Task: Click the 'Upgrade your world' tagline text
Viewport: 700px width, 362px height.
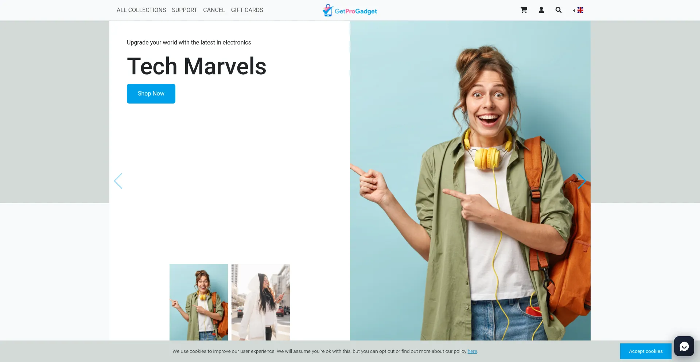Action: coord(189,43)
